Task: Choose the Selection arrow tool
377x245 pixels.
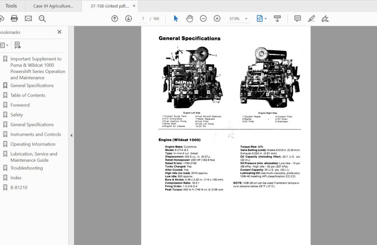Action: pyautogui.click(x=176, y=19)
